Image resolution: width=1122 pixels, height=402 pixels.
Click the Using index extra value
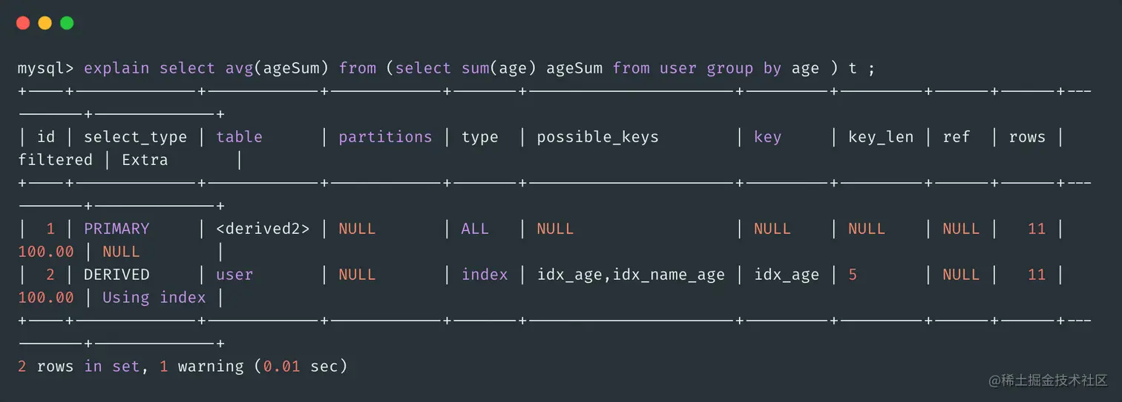point(154,298)
